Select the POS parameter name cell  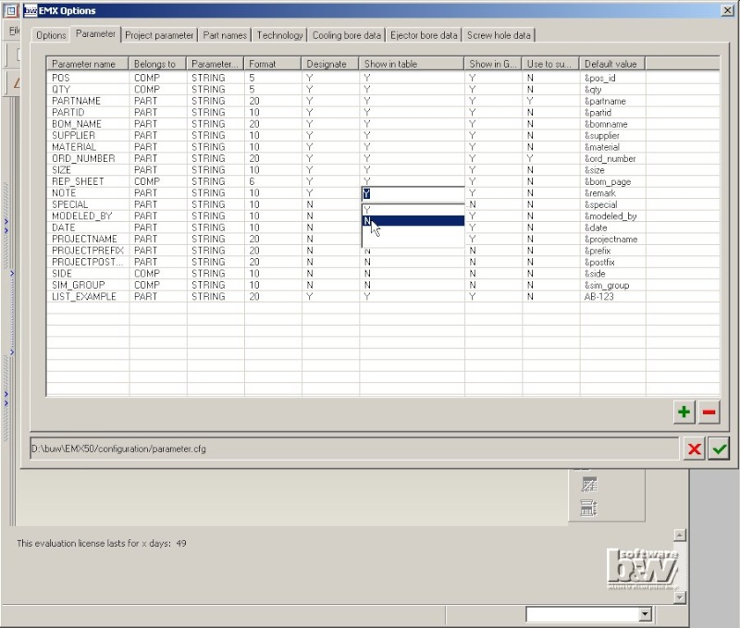click(88, 78)
